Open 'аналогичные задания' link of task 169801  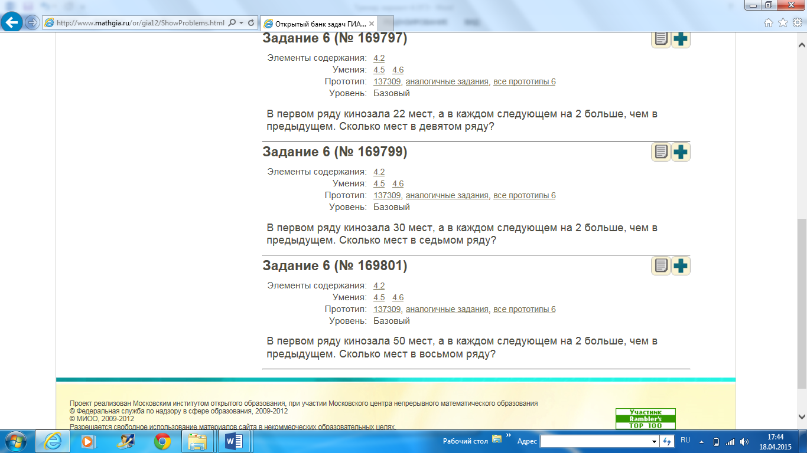(447, 309)
